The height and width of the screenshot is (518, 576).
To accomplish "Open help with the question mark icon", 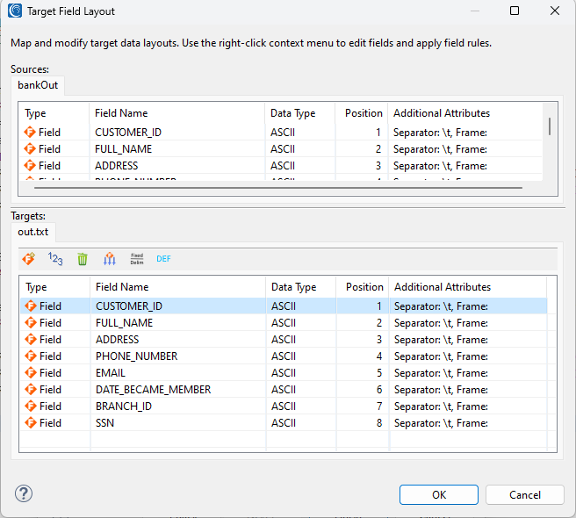I will (x=24, y=493).
